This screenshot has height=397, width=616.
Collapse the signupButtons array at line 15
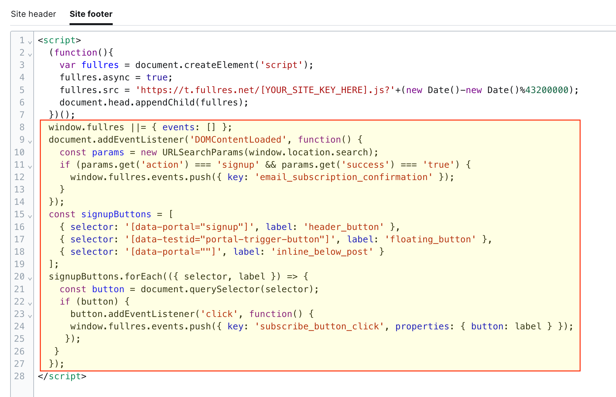coord(30,216)
